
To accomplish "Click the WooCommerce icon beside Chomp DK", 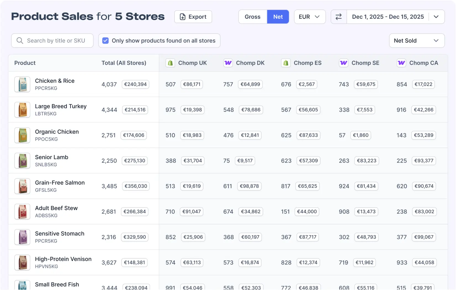I will [x=228, y=63].
